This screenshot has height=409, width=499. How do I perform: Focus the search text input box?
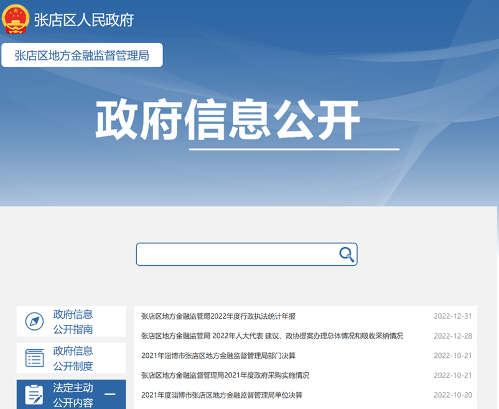[236, 254]
